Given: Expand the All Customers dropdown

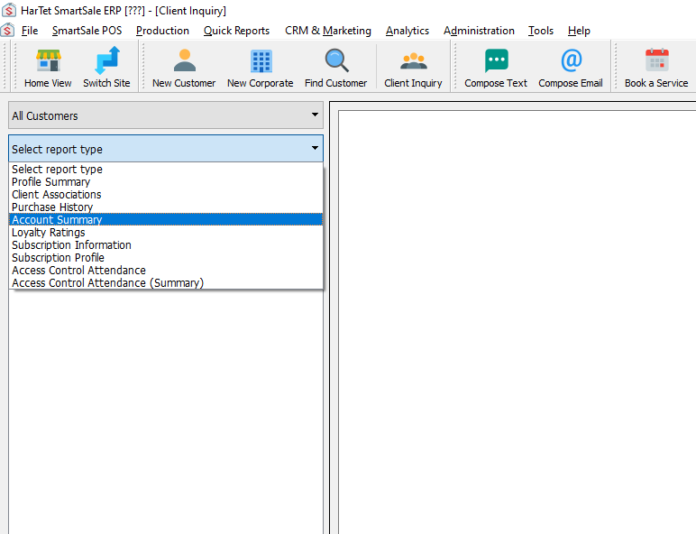Looking at the screenshot, I should 315,115.
